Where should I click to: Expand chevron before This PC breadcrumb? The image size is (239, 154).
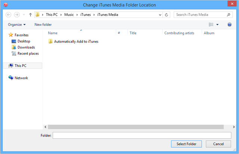click(x=43, y=15)
